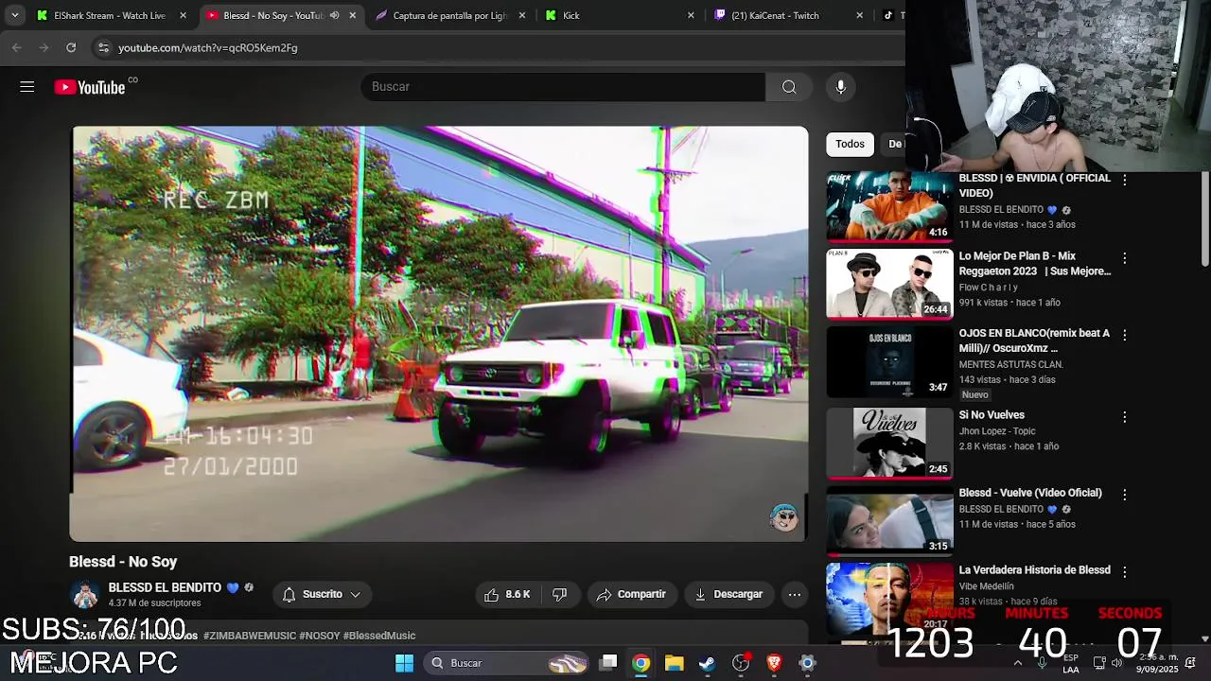Click the address bar URL youtube.com/watch
The height and width of the screenshot is (681, 1211).
point(207,47)
